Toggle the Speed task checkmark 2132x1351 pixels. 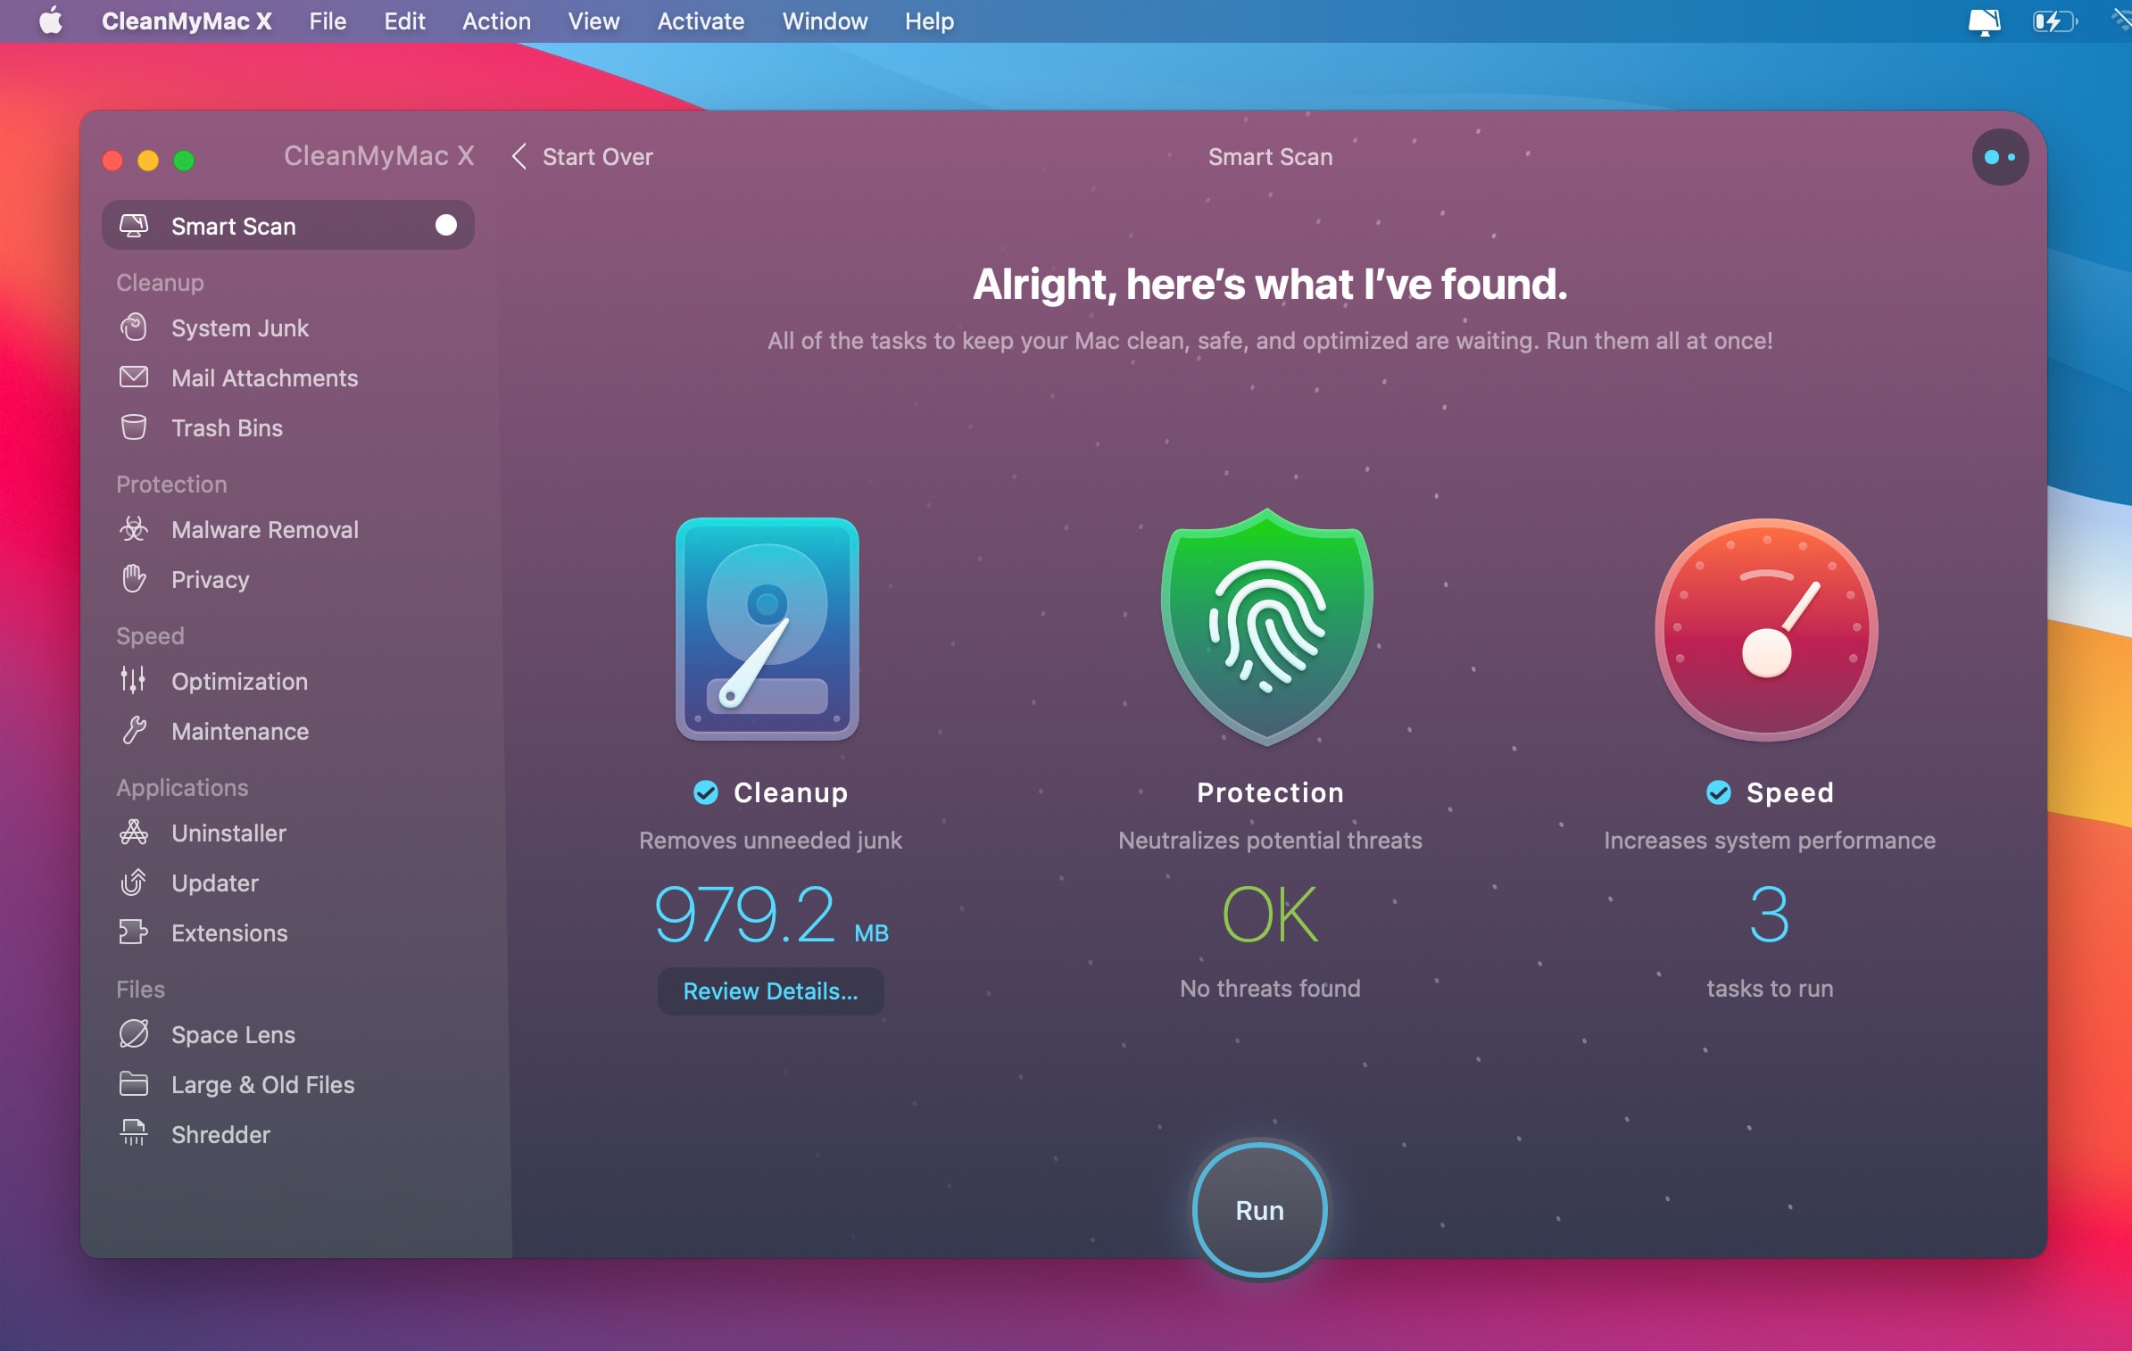pos(1720,792)
